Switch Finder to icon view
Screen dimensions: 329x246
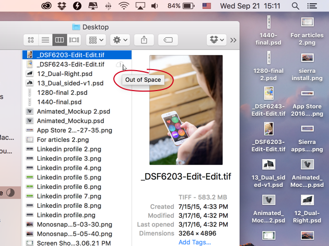[x=31, y=40]
